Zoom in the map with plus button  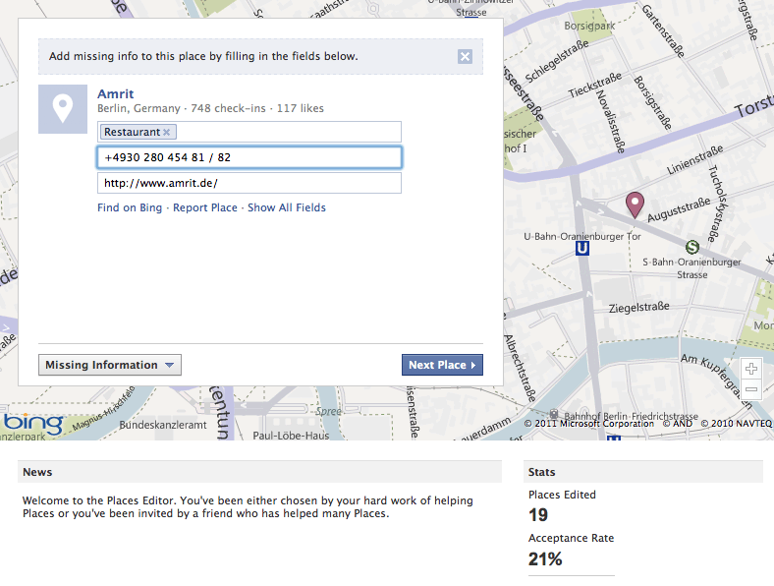tap(751, 369)
